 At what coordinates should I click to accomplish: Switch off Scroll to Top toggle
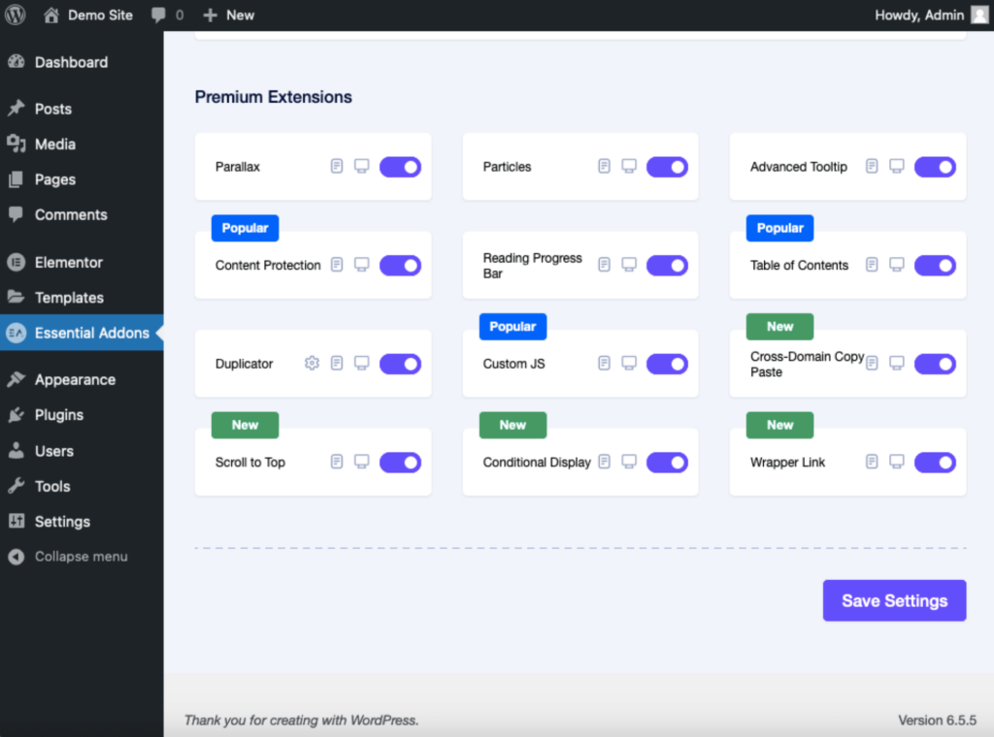[x=400, y=463]
